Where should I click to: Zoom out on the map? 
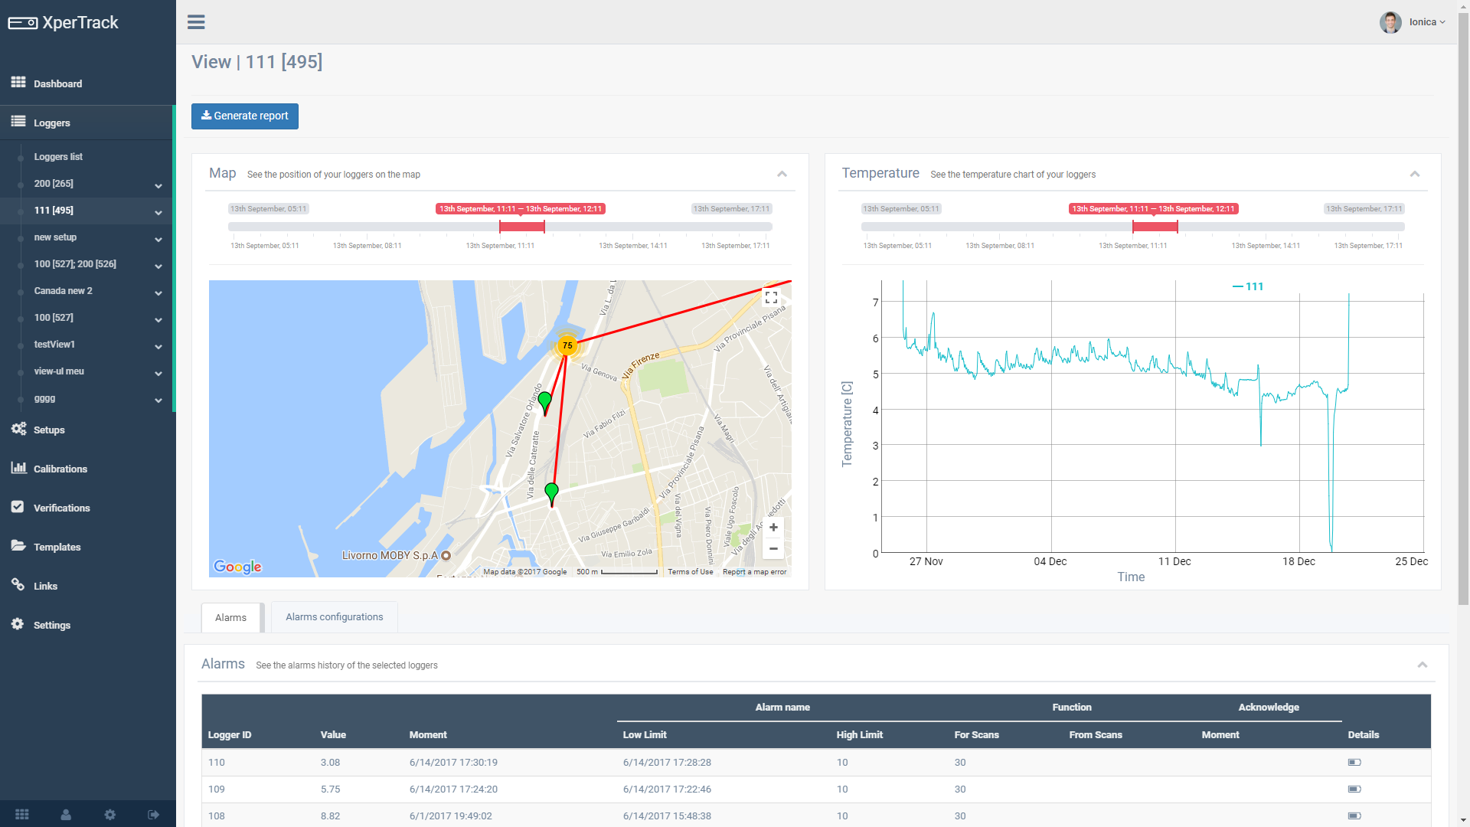click(773, 548)
